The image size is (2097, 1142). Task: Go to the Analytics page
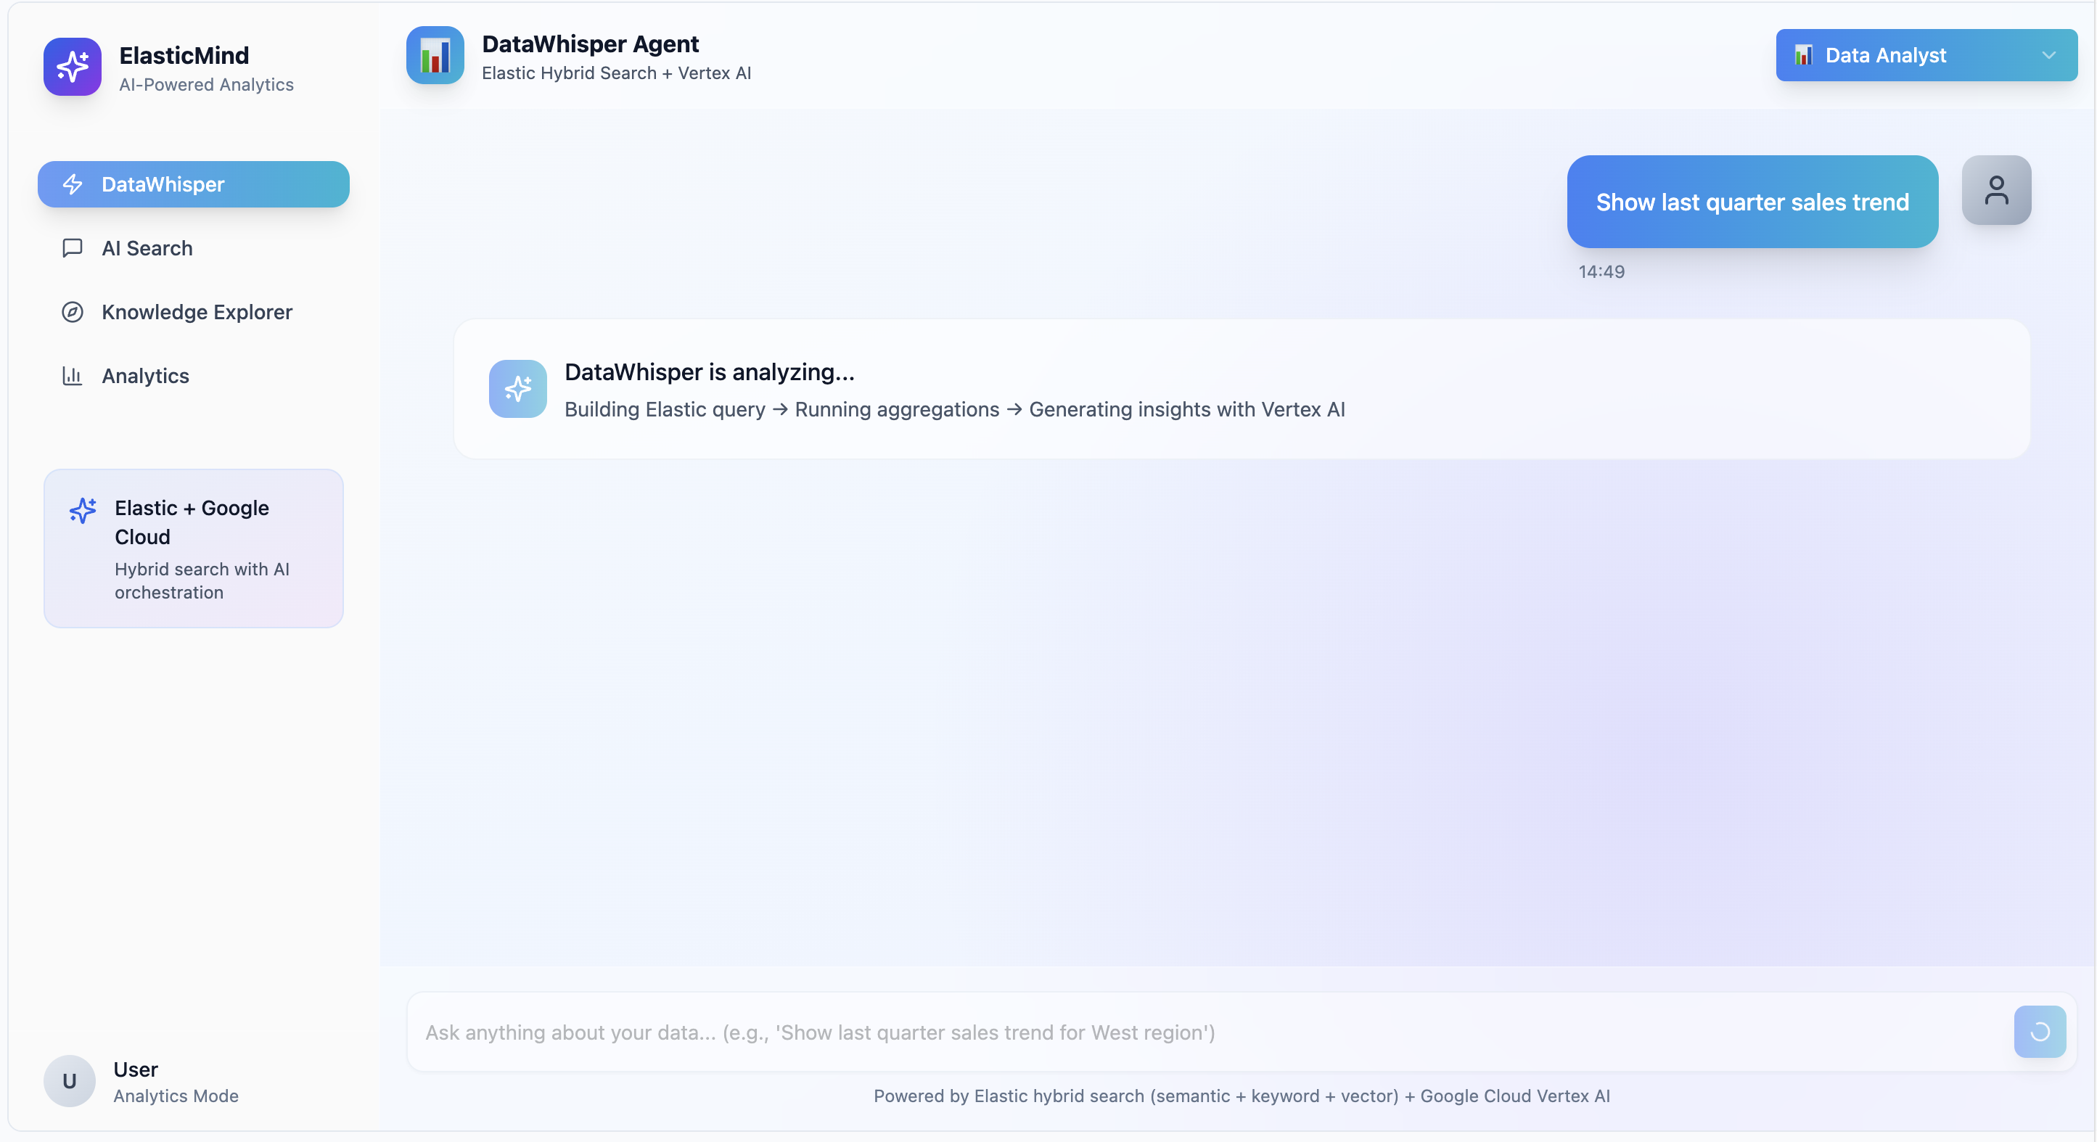pyautogui.click(x=145, y=375)
